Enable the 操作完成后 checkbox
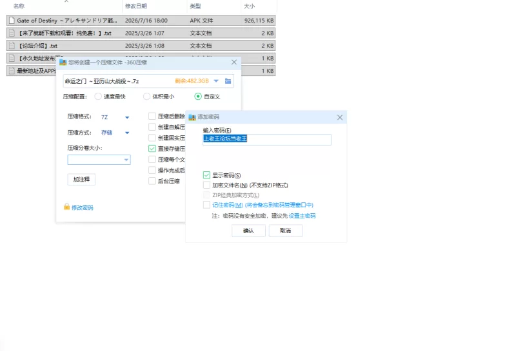The height and width of the screenshot is (351, 516). (152, 170)
